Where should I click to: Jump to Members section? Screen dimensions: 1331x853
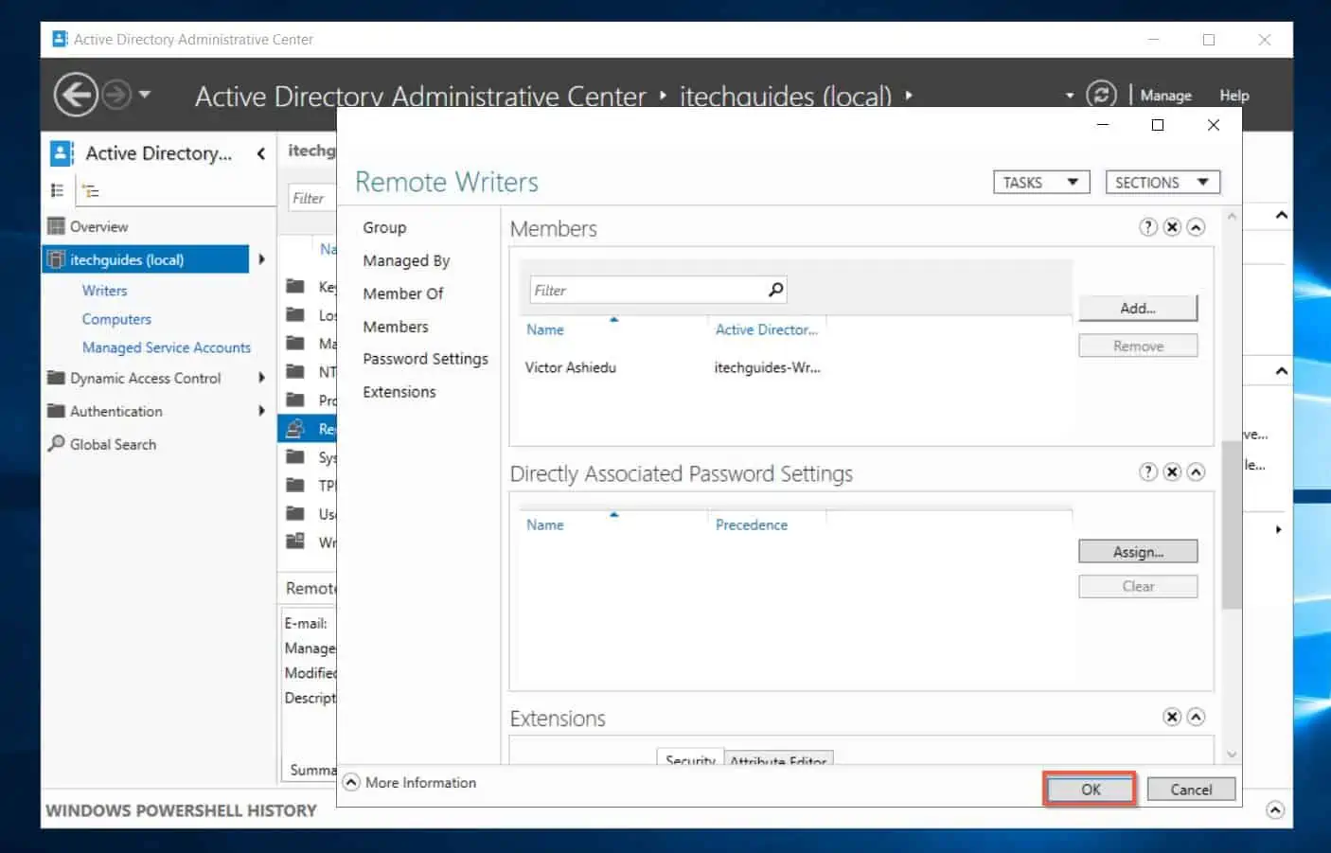pos(396,327)
